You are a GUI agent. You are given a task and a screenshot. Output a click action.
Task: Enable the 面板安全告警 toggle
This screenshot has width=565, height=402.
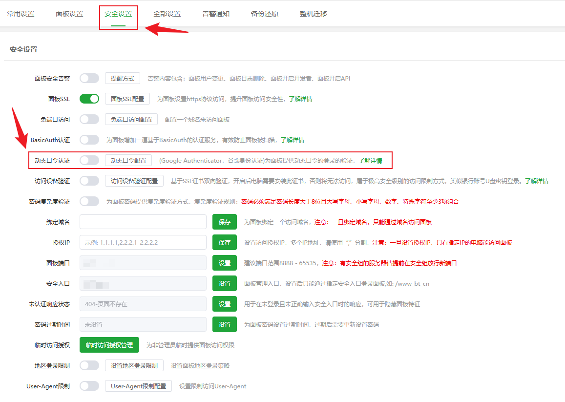click(89, 78)
